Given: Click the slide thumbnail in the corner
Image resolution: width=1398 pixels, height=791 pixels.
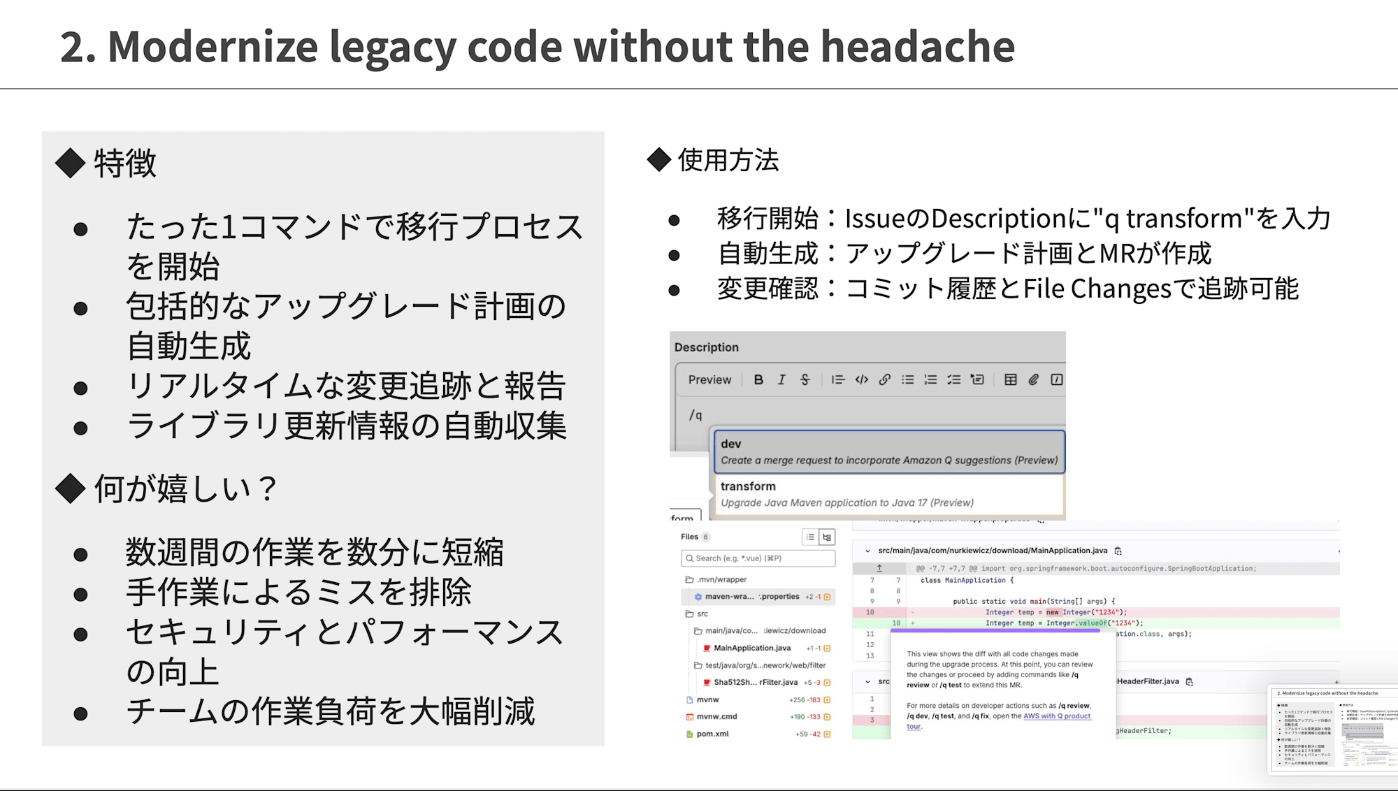Looking at the screenshot, I should coord(1333,730).
